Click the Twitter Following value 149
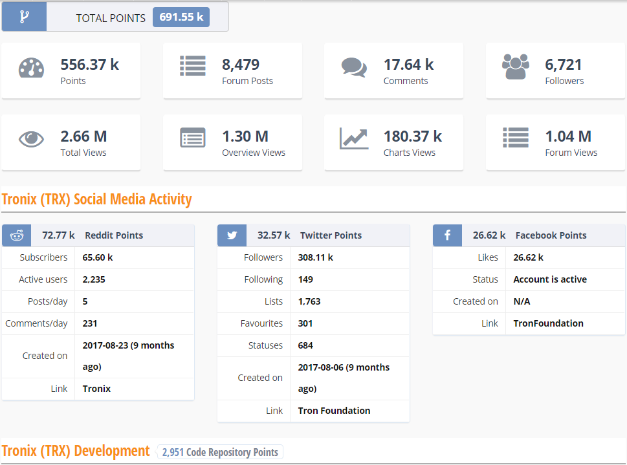627x465 pixels. (x=305, y=279)
